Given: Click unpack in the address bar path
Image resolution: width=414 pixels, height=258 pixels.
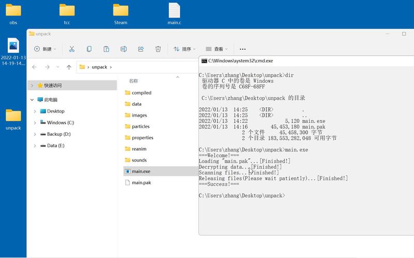Looking at the screenshot, I should tap(99, 67).
